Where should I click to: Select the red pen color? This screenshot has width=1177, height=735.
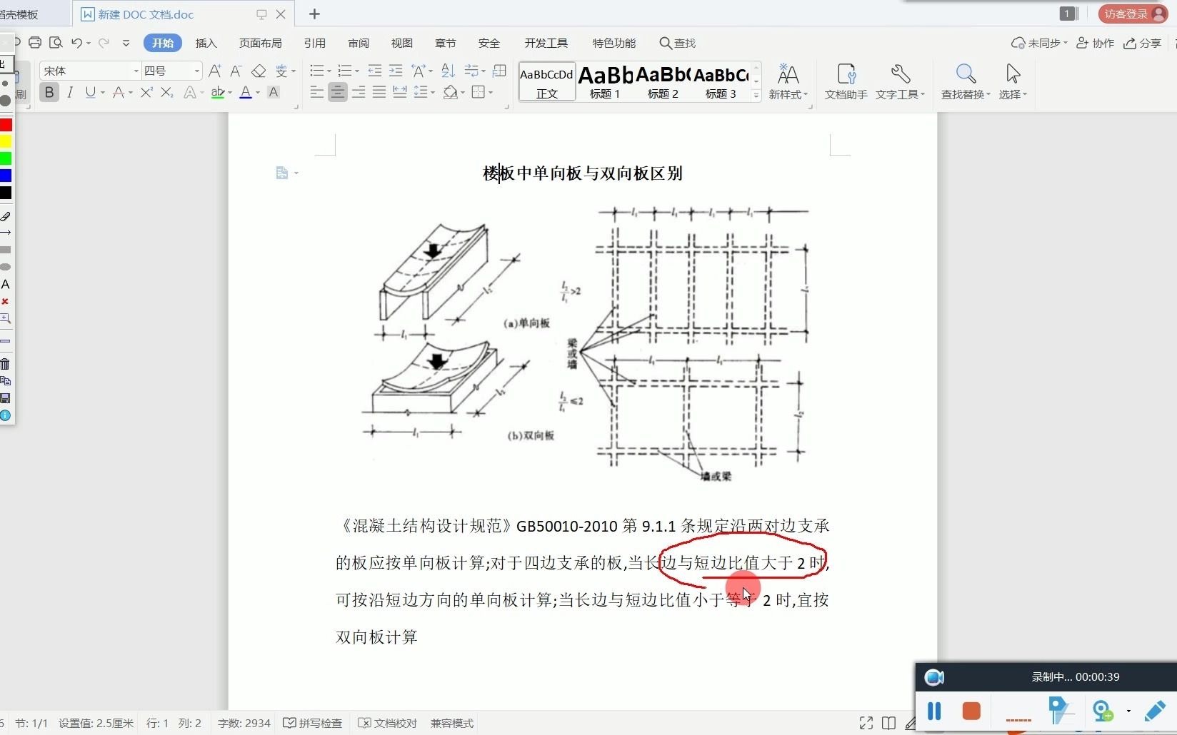pos(6,125)
